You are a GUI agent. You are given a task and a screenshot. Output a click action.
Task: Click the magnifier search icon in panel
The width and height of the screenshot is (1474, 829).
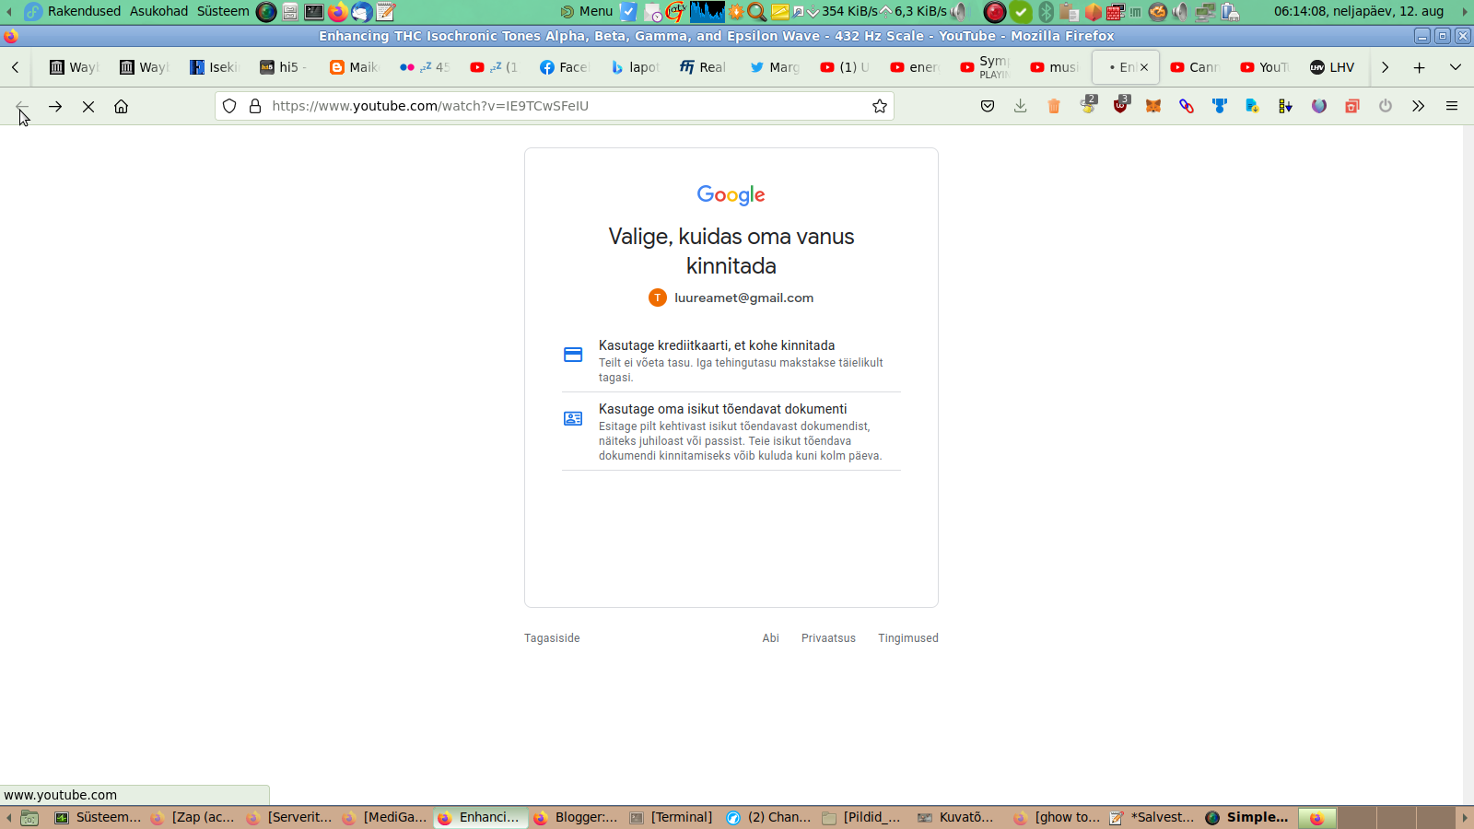756,12
